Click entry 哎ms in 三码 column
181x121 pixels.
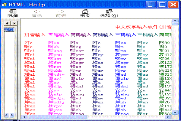click(120, 51)
